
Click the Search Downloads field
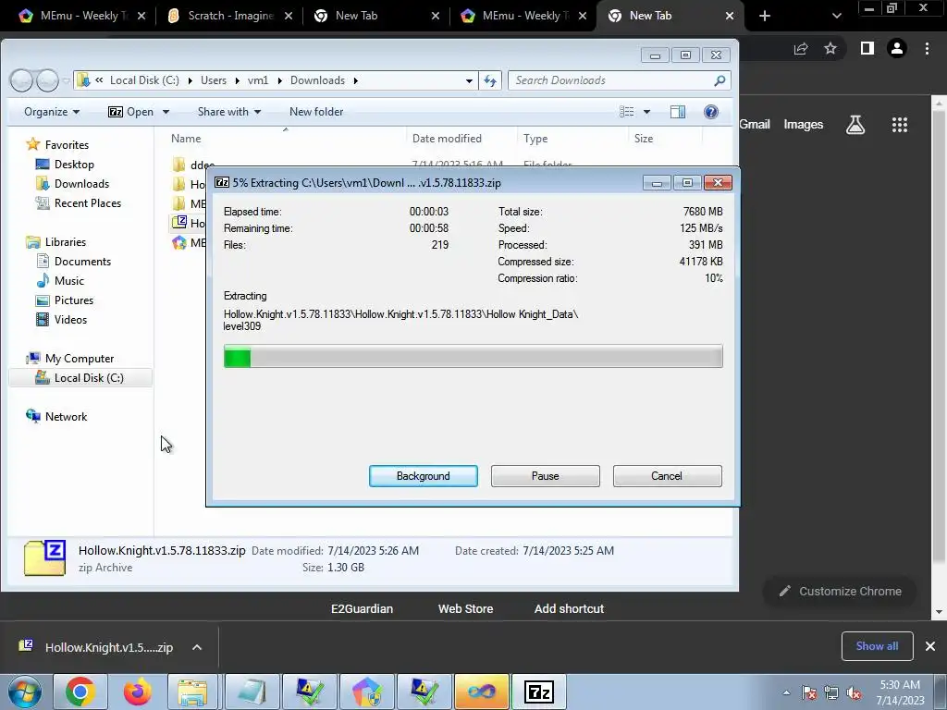coord(611,80)
